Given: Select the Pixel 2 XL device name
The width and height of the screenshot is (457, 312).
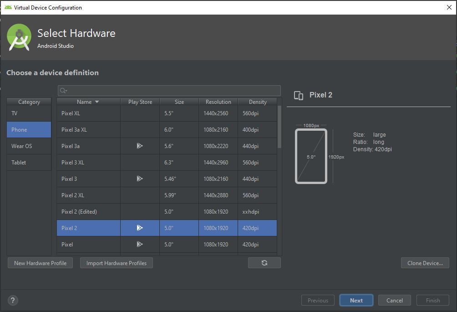Looking at the screenshot, I should click(72, 195).
